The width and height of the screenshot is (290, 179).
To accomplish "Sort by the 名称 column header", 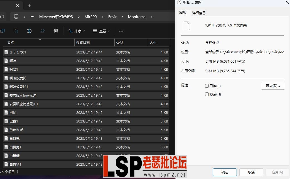I will 38,42.
